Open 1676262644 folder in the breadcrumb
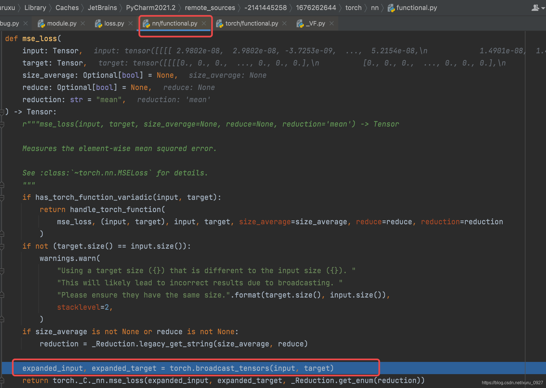546x388 pixels. [316, 8]
